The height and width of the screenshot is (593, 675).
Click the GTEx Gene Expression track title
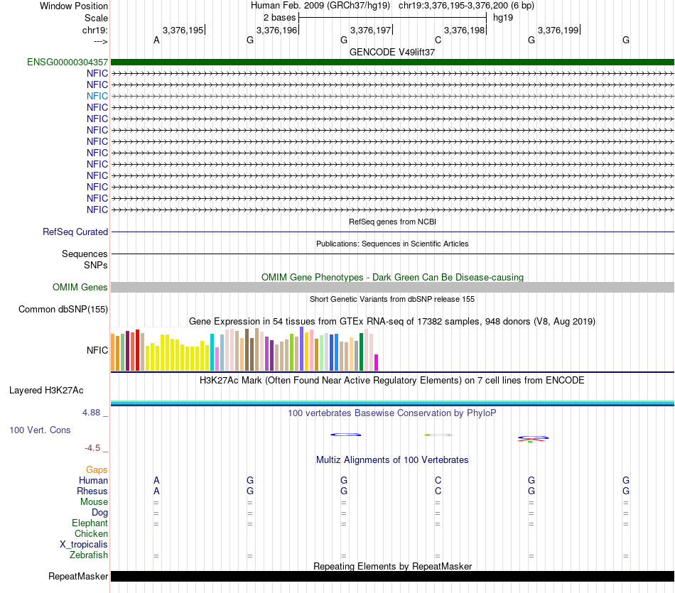392,322
